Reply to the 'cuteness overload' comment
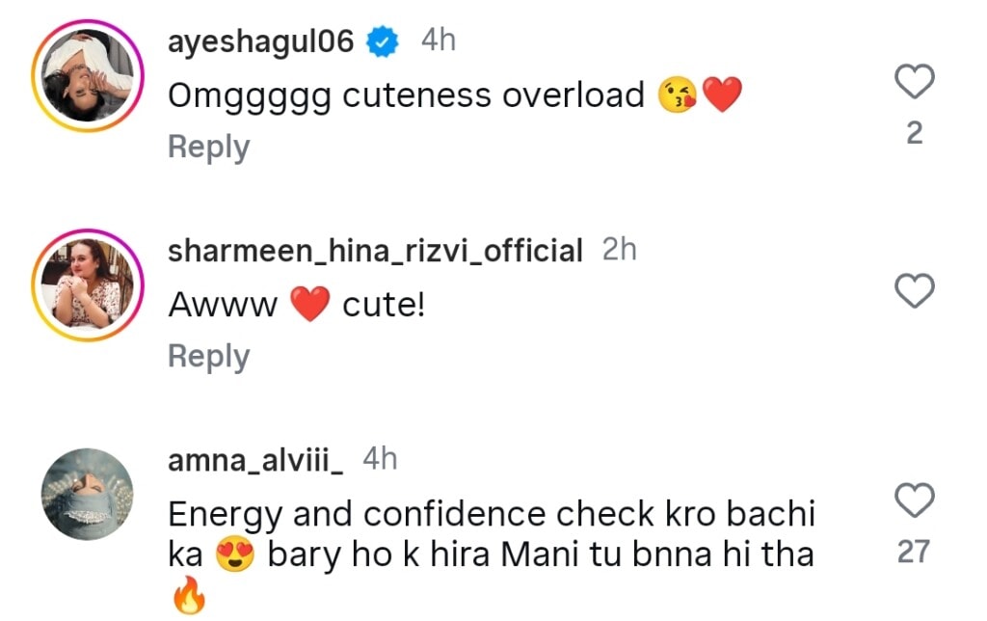The image size is (987, 621). (x=208, y=148)
